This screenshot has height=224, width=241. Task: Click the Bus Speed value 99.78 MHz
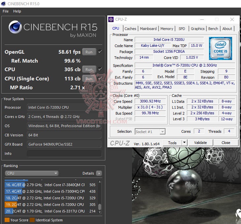pyautogui.click(x=150, y=113)
